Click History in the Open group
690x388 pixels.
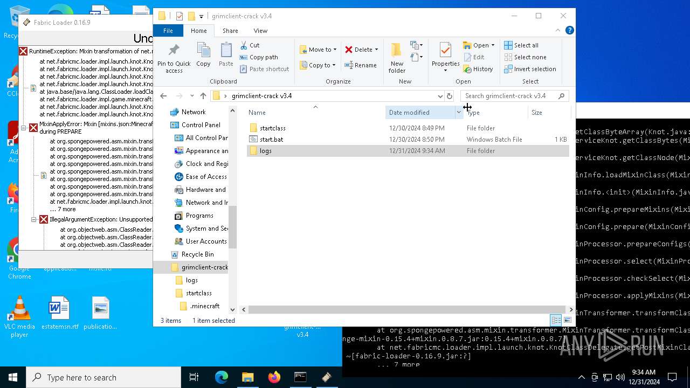(478, 69)
